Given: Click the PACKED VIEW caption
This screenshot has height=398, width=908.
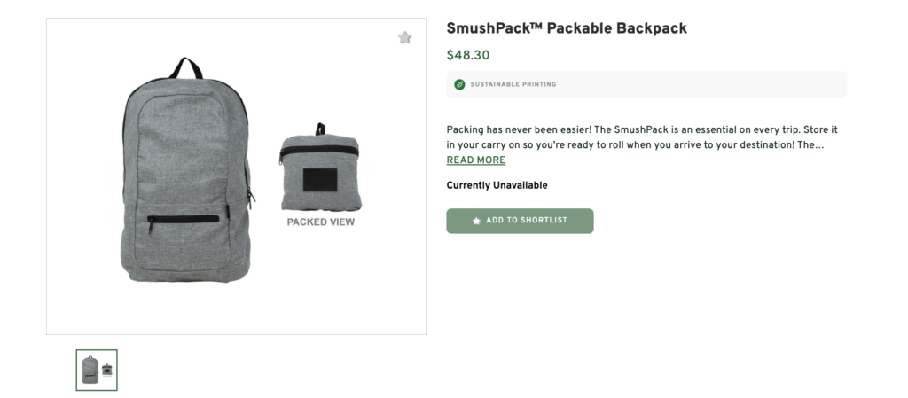Looking at the screenshot, I should click(x=320, y=222).
